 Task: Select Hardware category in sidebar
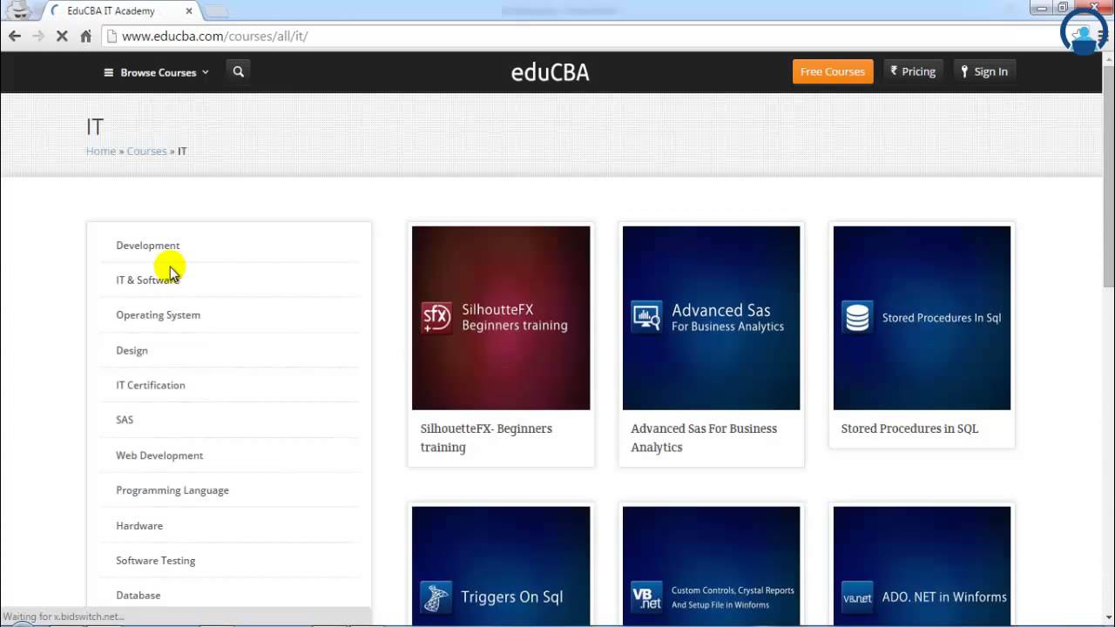139,526
